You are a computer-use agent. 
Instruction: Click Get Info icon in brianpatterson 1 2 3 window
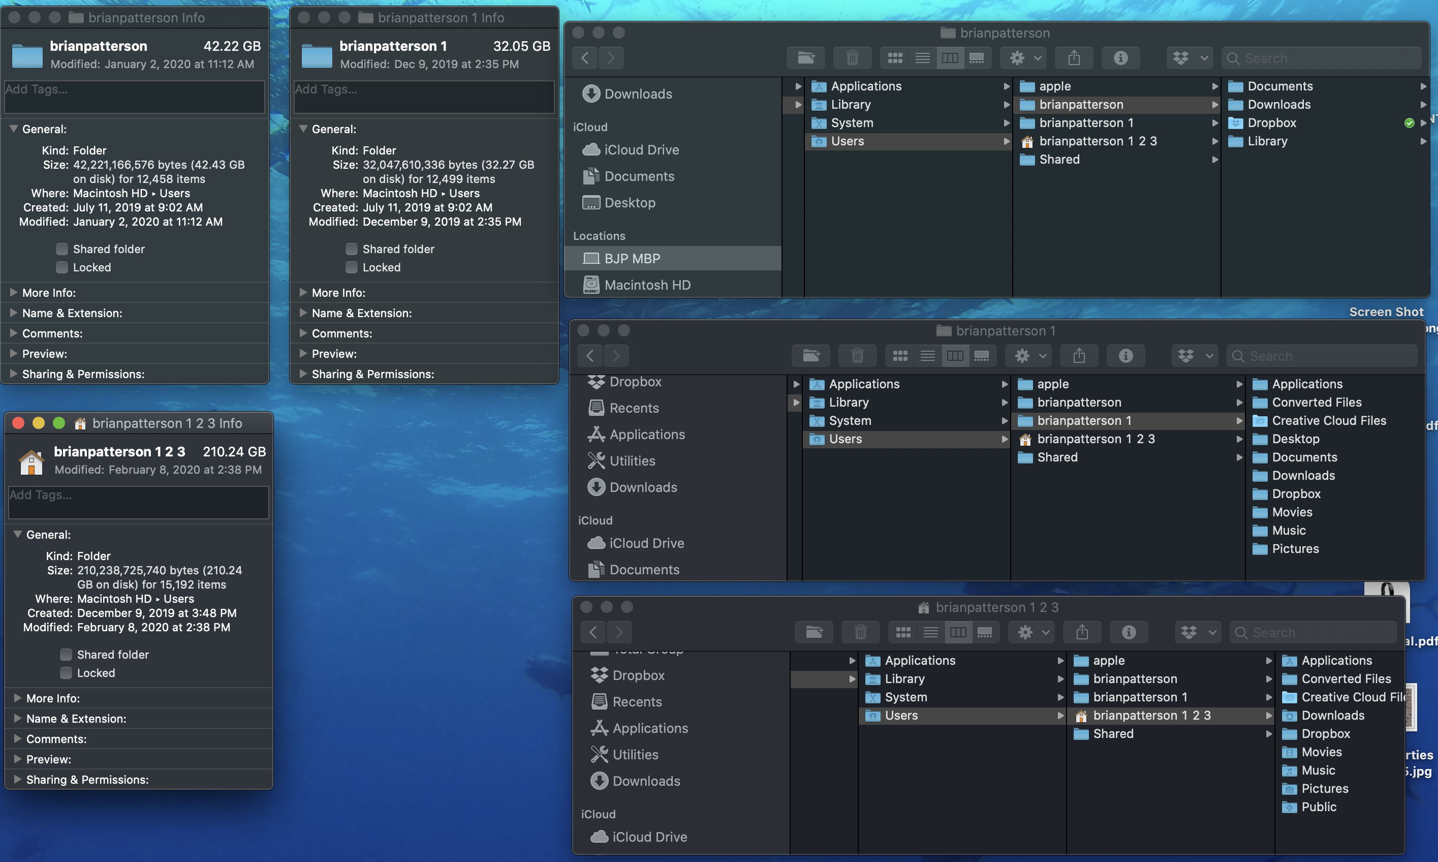[x=1128, y=632]
